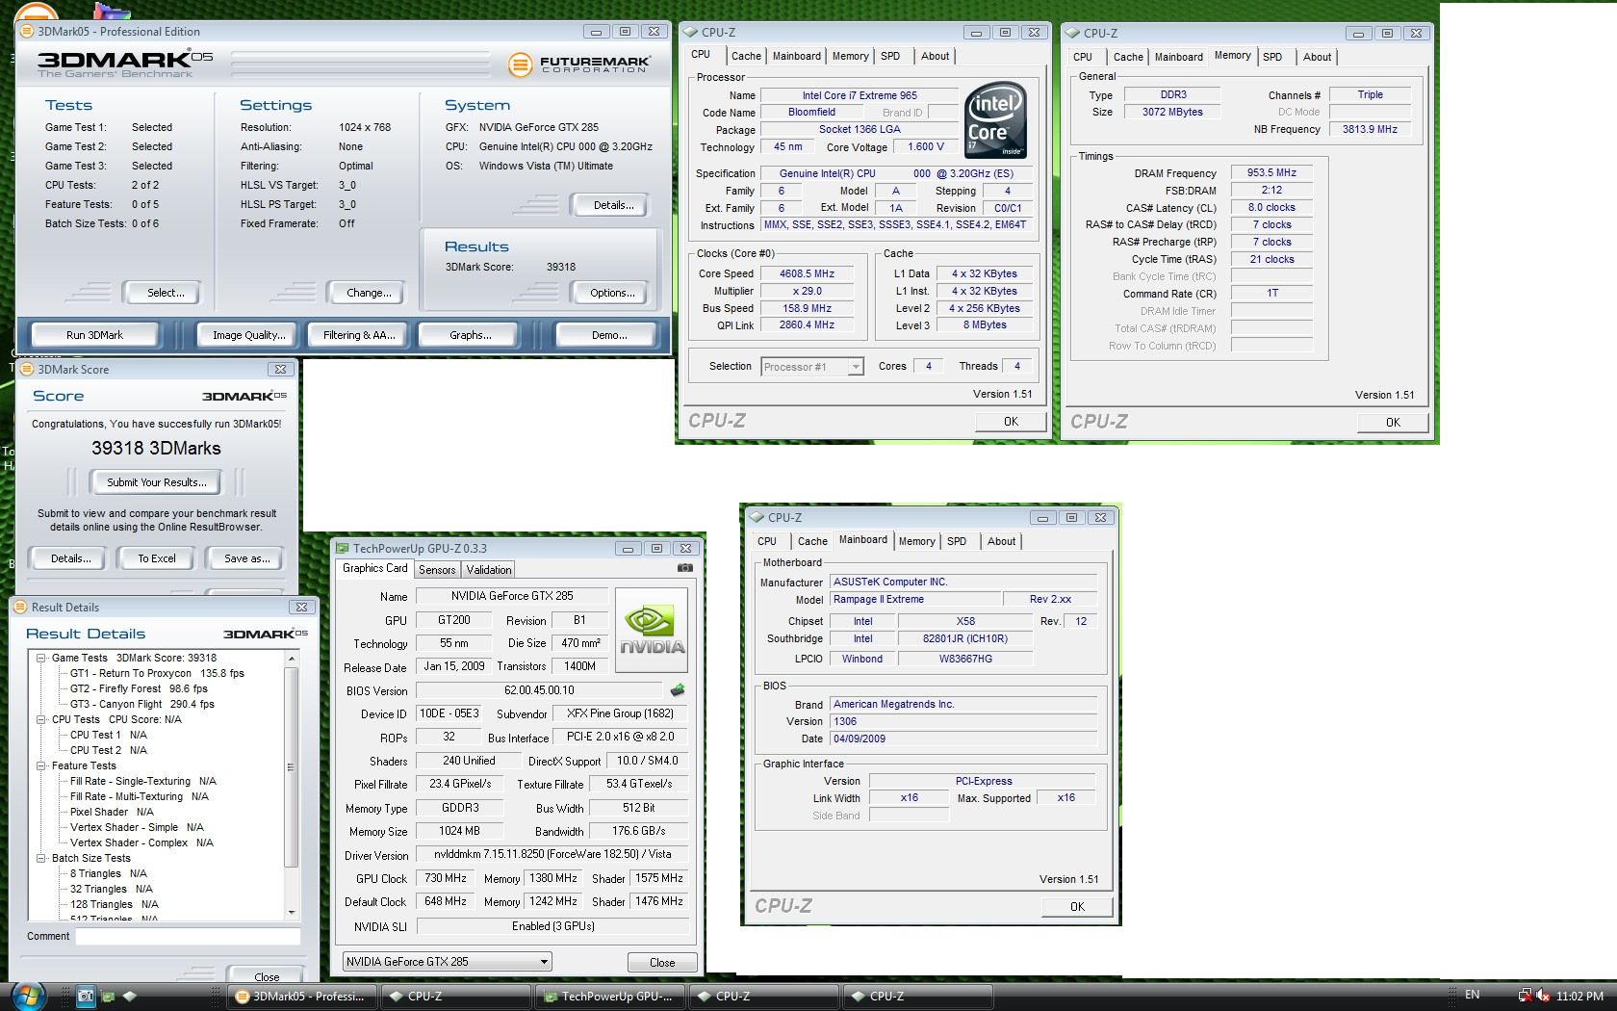Click the GPU-Z screenshot camera icon
1617x1011 pixels.
coord(684,568)
